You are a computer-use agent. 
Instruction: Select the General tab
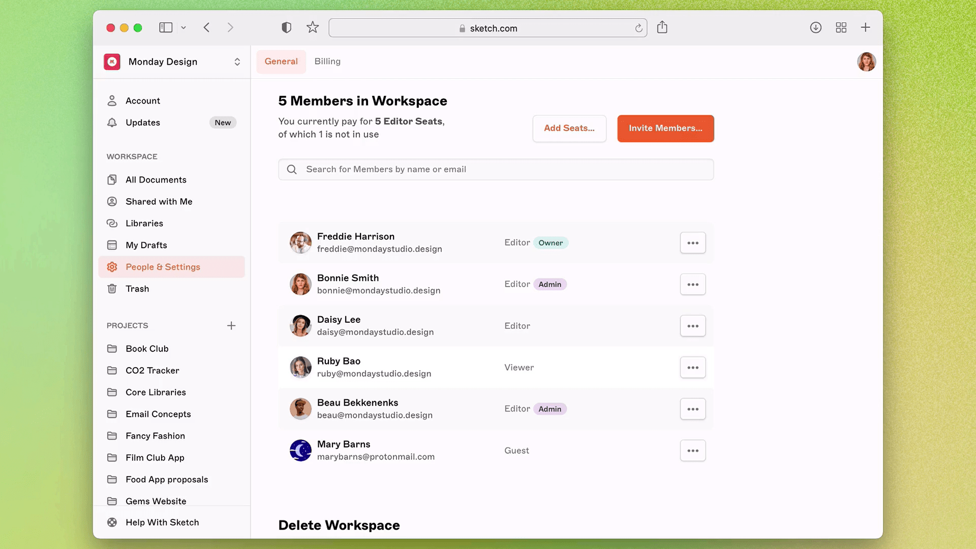[x=281, y=62]
